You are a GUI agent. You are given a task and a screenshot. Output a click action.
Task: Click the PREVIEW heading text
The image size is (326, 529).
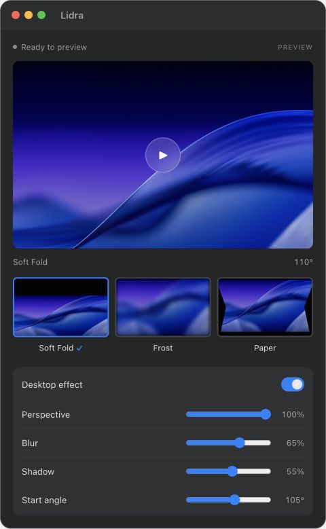(x=295, y=48)
